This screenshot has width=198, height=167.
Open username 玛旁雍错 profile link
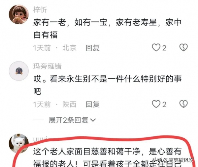pos(47,66)
